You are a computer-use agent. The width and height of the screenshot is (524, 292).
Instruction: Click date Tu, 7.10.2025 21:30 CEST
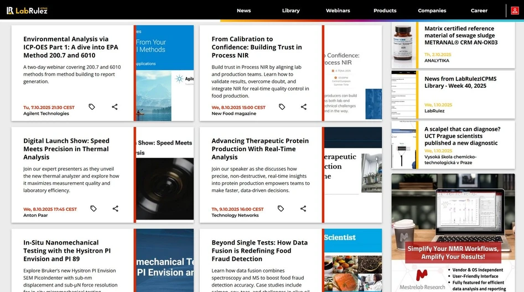coord(49,107)
